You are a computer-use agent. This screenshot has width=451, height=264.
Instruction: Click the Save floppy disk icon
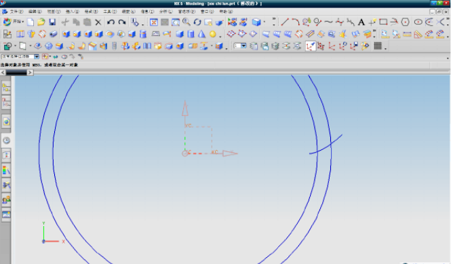click(52, 22)
